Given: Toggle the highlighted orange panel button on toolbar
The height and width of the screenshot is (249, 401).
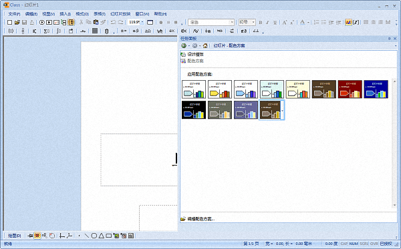Looking at the screenshot, I should 71,23.
